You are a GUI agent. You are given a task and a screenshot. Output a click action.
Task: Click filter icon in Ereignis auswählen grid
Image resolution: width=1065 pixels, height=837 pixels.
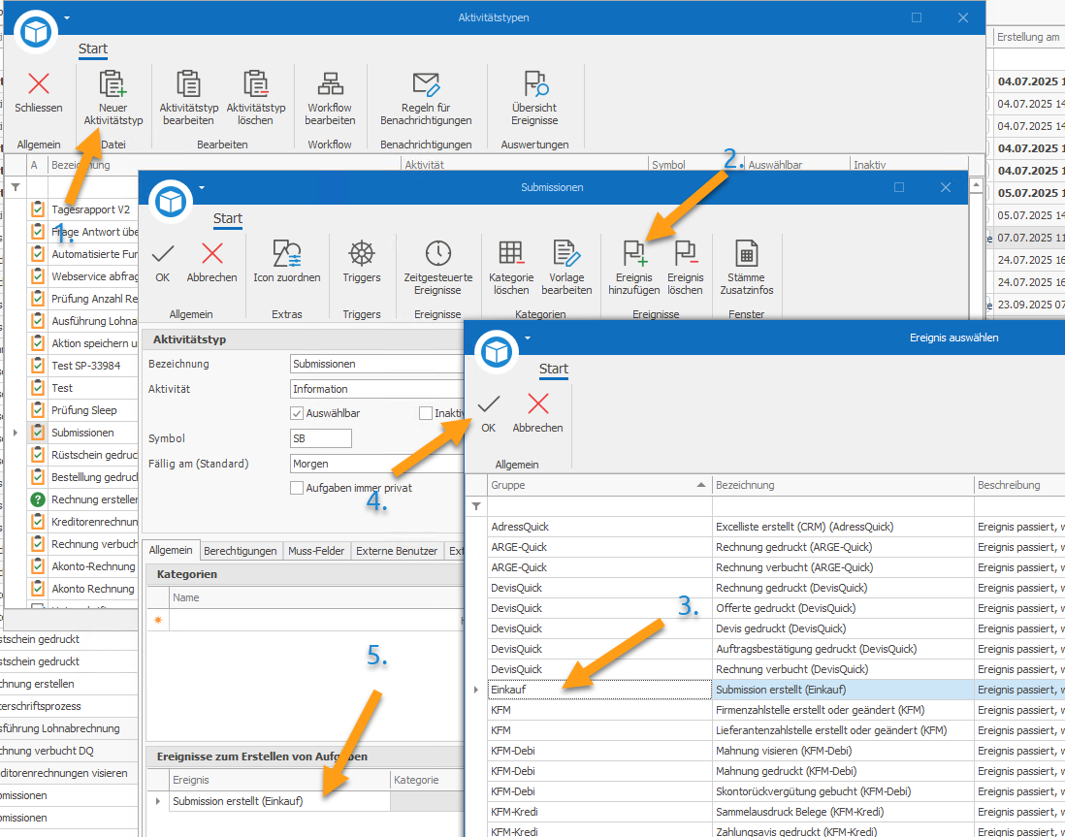coord(476,506)
